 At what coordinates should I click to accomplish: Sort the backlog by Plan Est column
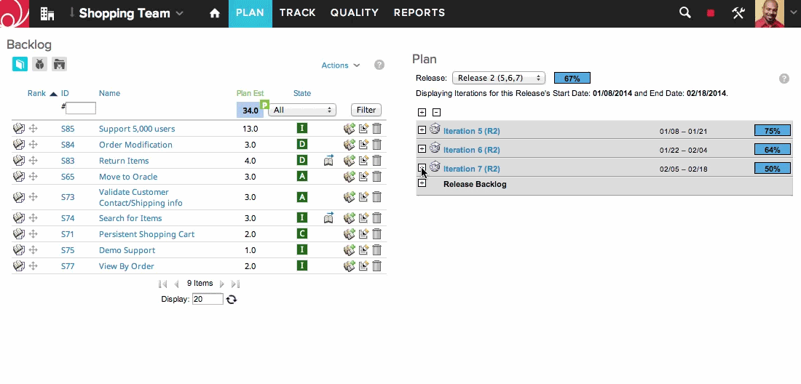point(250,93)
